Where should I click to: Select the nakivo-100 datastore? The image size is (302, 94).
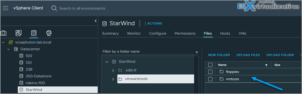click(x=35, y=83)
